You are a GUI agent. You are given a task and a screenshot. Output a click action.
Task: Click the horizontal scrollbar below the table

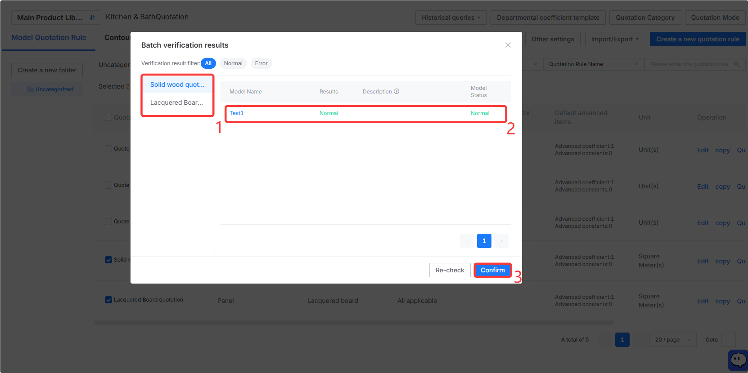354,323
